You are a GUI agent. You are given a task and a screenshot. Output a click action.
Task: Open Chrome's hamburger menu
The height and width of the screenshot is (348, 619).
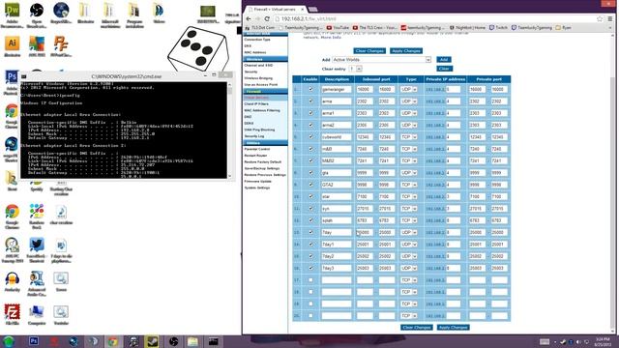[x=610, y=18]
